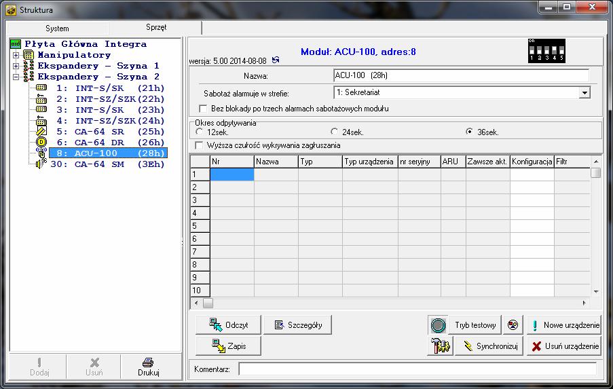The image size is (613, 389).
Task: Click the Konfiguracja column header
Action: point(532,162)
